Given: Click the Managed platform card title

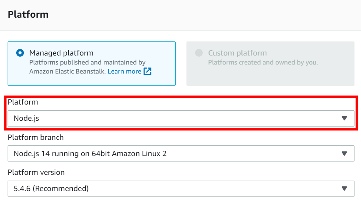Looking at the screenshot, I should (x=61, y=53).
